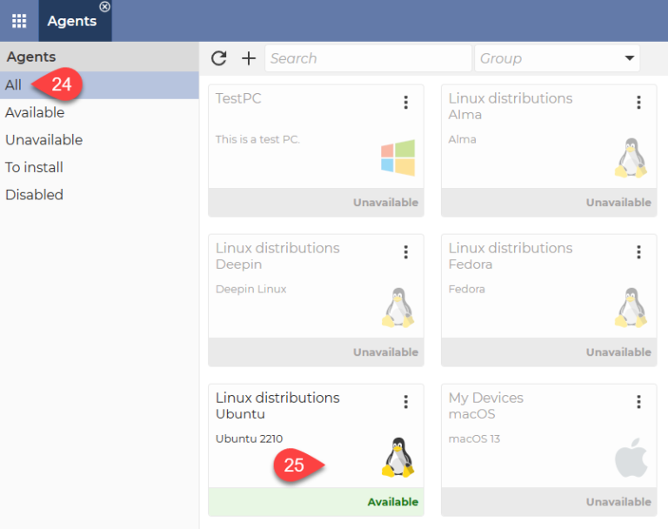Click the Windows logo on TestPC card

tap(397, 157)
